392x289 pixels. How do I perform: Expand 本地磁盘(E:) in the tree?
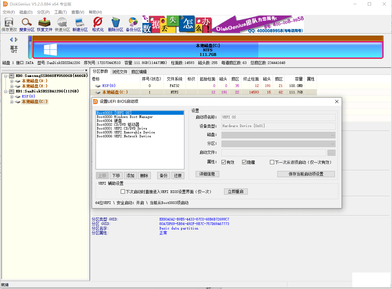pyautogui.click(x=12, y=86)
